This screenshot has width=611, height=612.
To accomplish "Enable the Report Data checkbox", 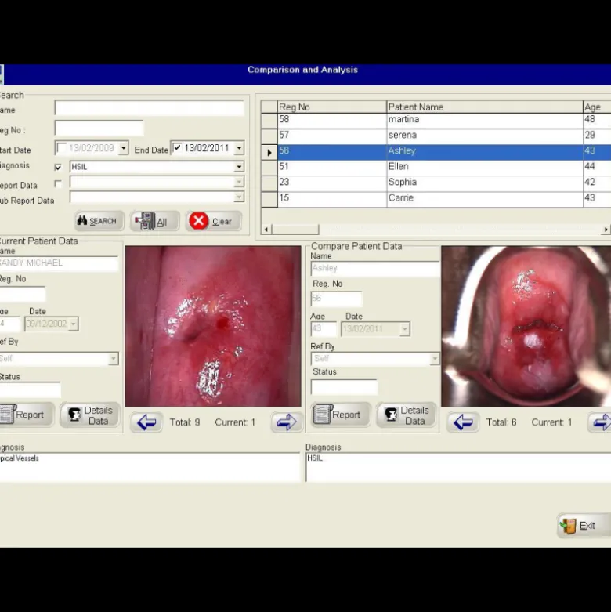I will (58, 184).
